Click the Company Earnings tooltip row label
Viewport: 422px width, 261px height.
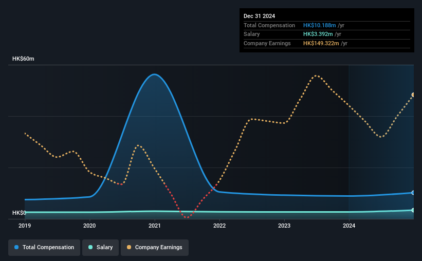[267, 43]
